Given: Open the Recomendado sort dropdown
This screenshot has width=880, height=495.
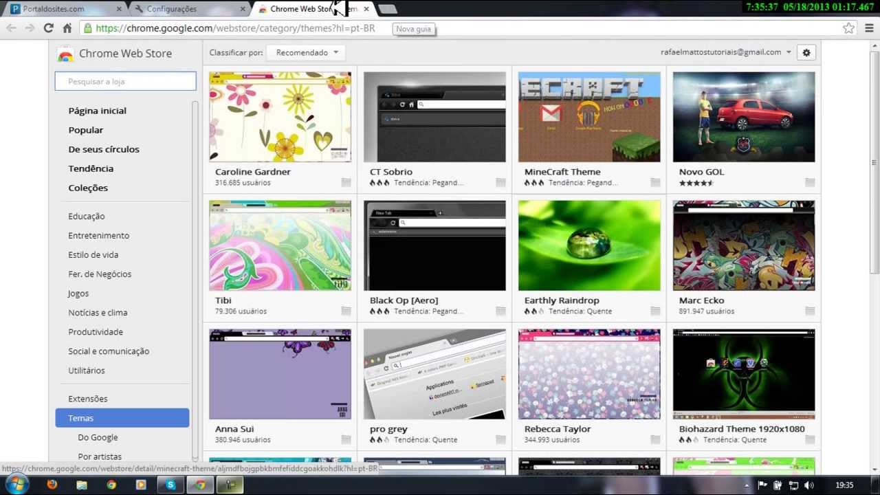Looking at the screenshot, I should pyautogui.click(x=306, y=52).
